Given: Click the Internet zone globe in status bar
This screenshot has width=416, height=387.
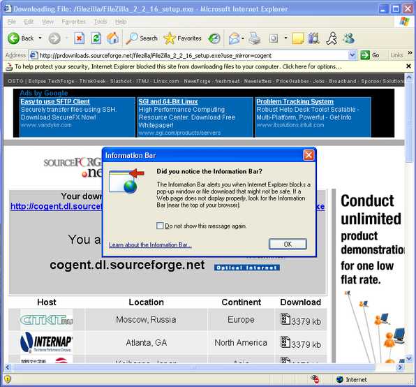Looking at the screenshot, I should [x=340, y=379].
